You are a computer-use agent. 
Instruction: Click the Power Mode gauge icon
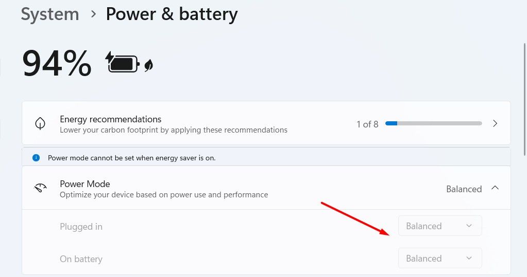point(40,189)
